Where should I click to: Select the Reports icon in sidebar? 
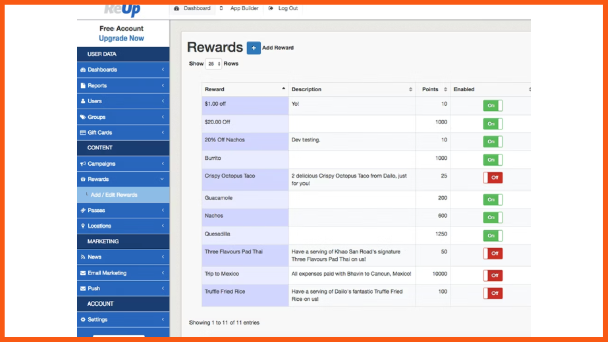click(x=83, y=85)
